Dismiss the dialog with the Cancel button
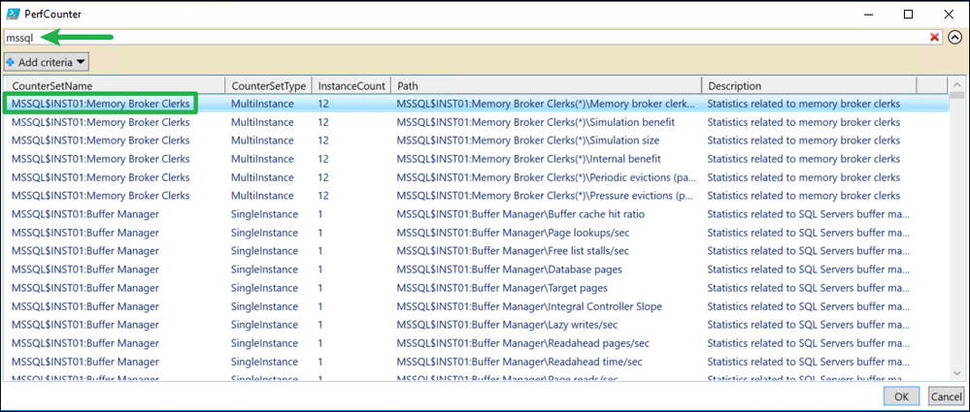 tap(946, 396)
